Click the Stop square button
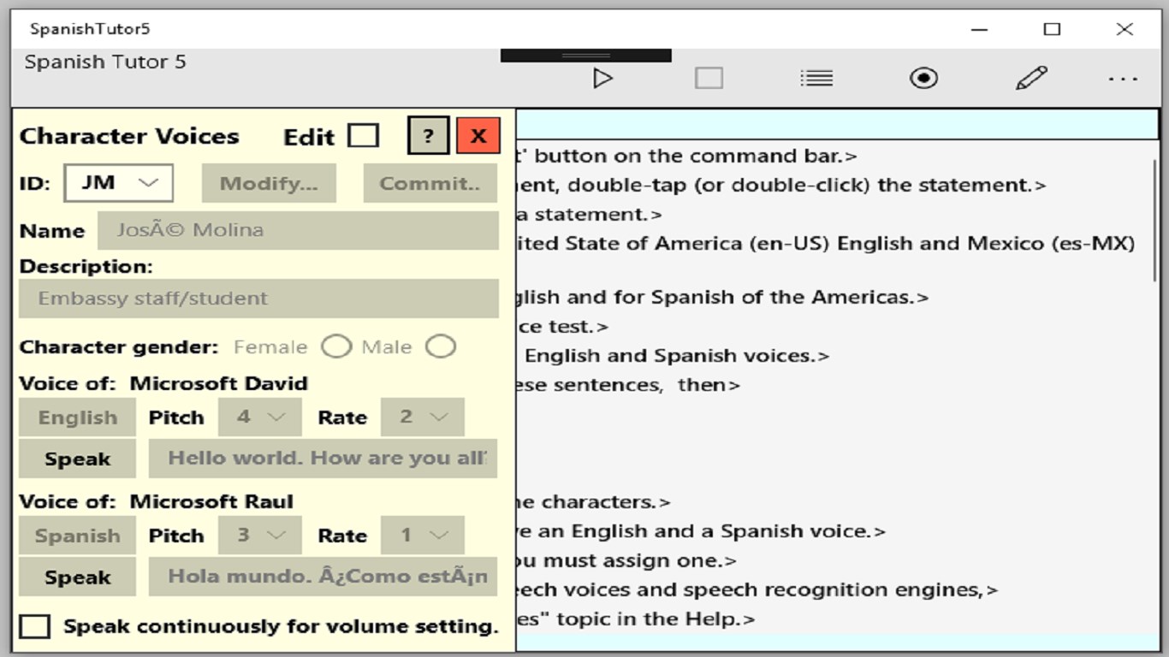Screen dimensions: 1169x657 point(709,79)
